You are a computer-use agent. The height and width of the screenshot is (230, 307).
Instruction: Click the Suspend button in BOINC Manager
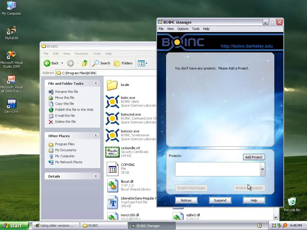tap(220, 200)
